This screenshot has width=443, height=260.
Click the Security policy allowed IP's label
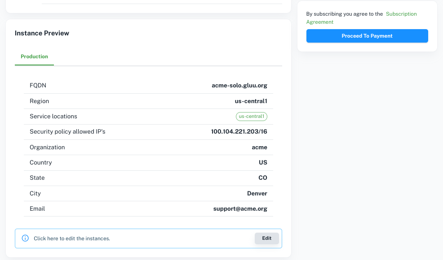[x=67, y=132]
